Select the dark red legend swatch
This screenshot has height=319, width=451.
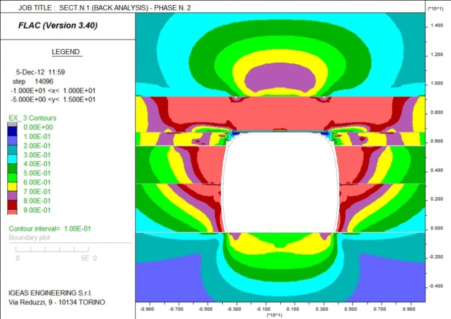tap(12, 203)
